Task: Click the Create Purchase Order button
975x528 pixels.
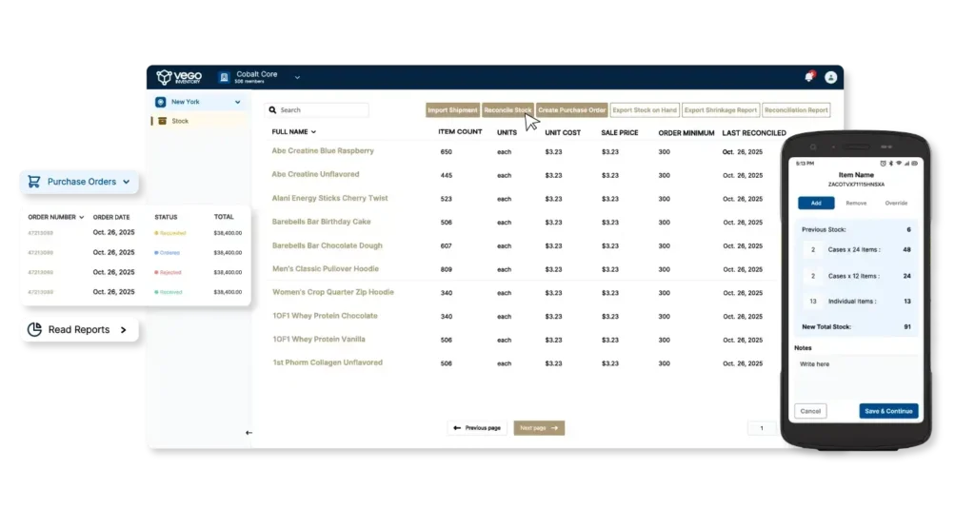Action: (x=571, y=110)
